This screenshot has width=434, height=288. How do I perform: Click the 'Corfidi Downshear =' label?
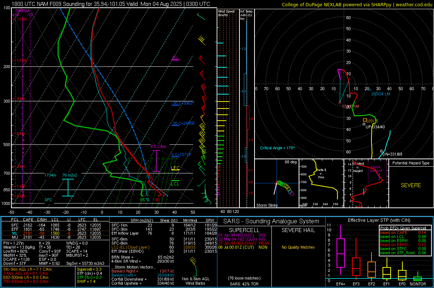(128, 279)
